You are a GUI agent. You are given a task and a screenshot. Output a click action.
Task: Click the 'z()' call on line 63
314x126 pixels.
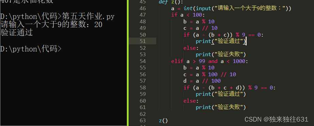163,121
